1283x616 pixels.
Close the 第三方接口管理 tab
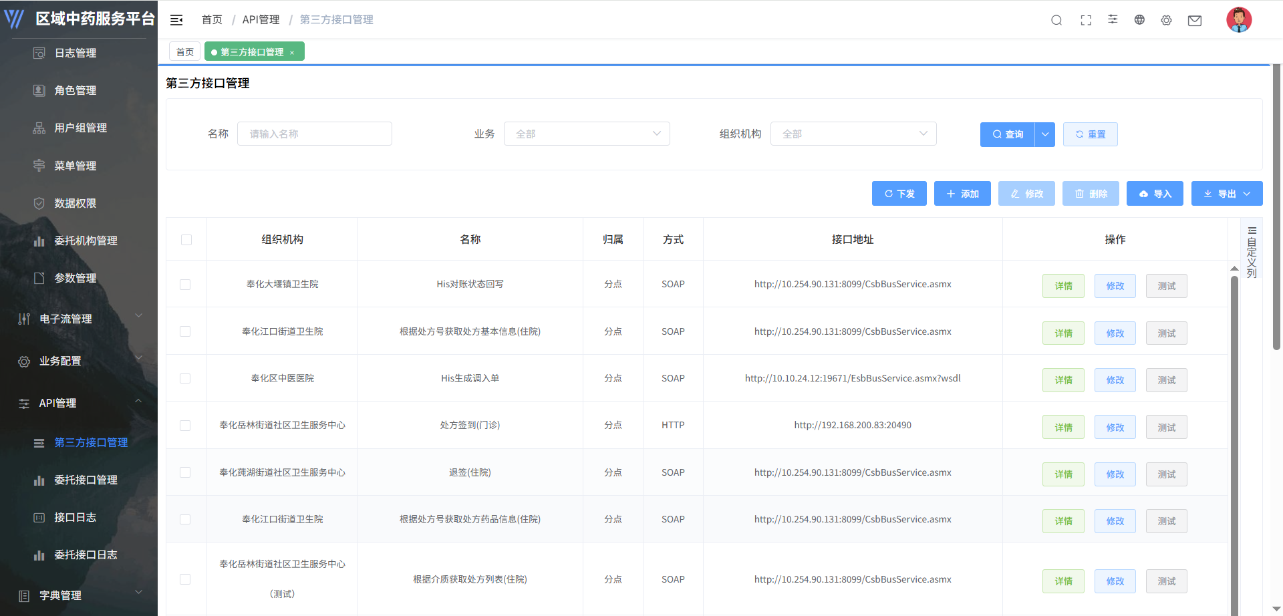(x=292, y=52)
